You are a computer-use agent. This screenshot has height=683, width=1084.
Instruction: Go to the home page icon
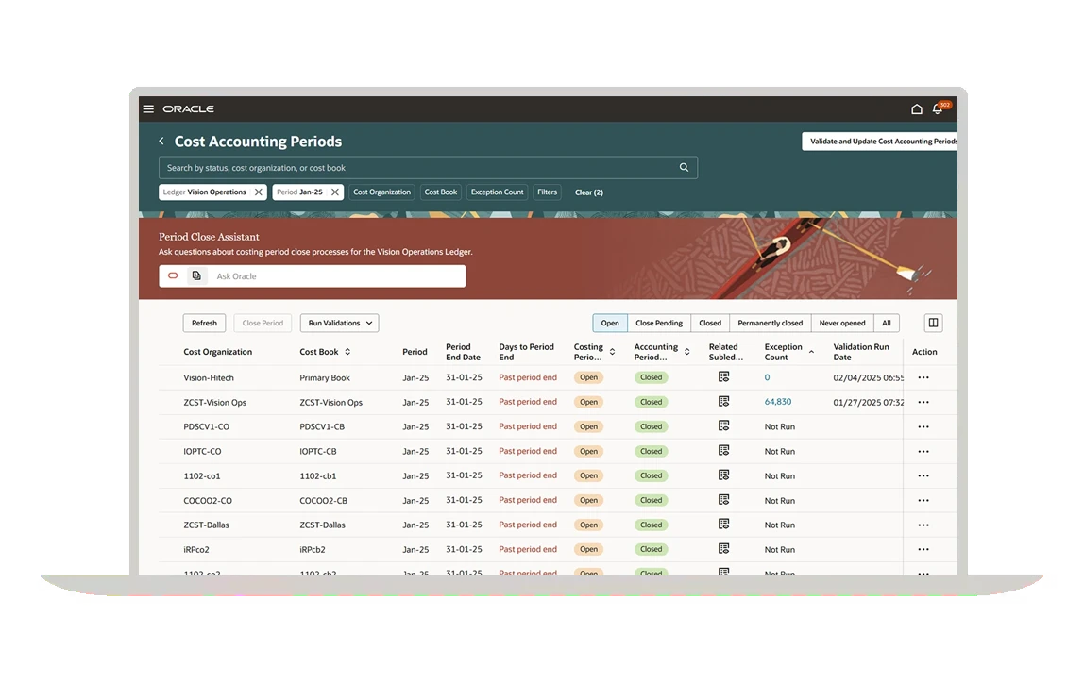point(917,109)
